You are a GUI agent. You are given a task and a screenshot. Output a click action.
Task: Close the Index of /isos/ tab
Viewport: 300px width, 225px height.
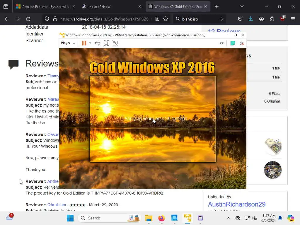tap(140, 6)
